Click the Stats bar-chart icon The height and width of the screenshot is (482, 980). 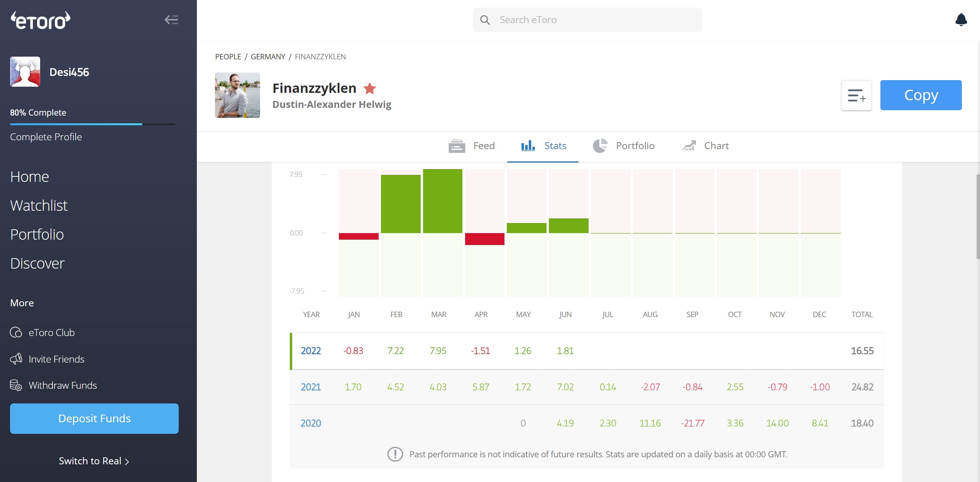tap(528, 146)
